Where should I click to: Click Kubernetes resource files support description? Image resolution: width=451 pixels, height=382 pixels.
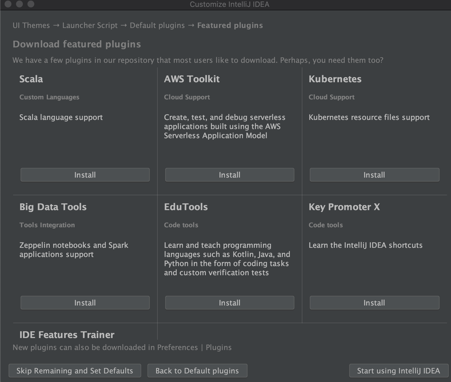(x=369, y=117)
